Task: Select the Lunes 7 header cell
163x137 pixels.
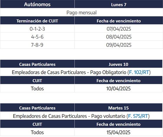Action: (x=118, y=4)
